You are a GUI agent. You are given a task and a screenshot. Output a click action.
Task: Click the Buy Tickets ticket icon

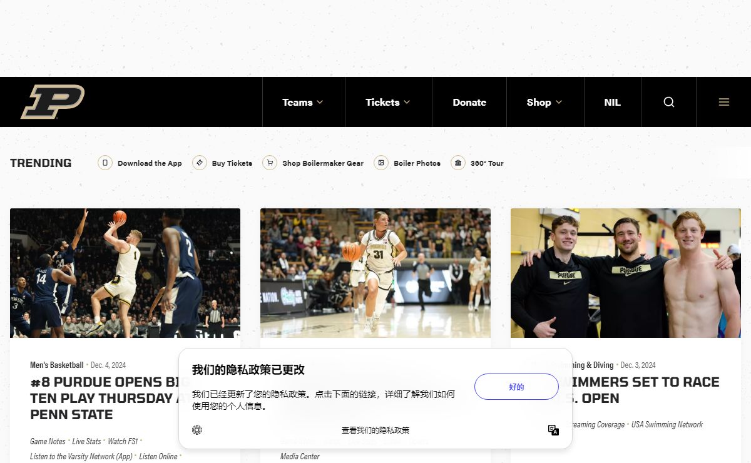[200, 163]
